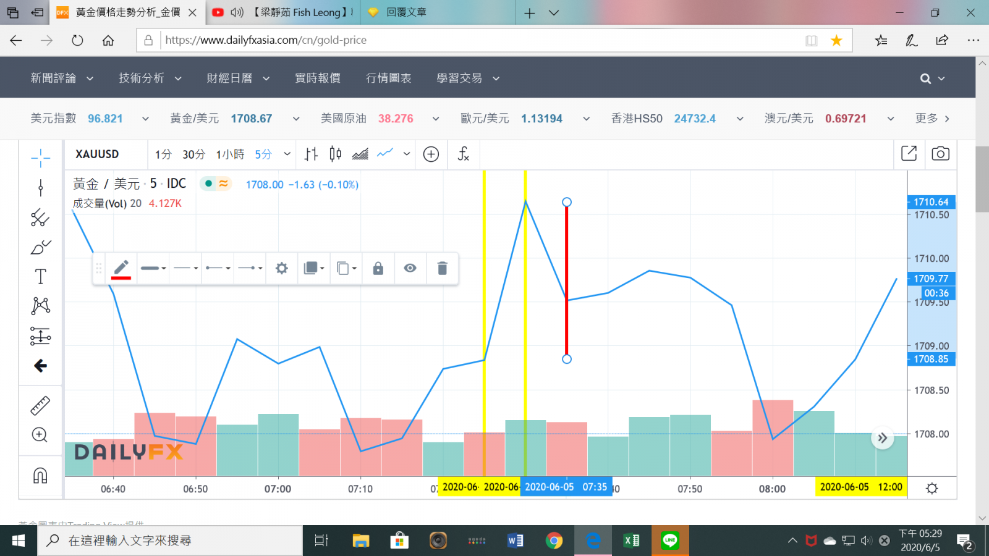Switch chart to candlestick style
The width and height of the screenshot is (989, 556).
336,154
